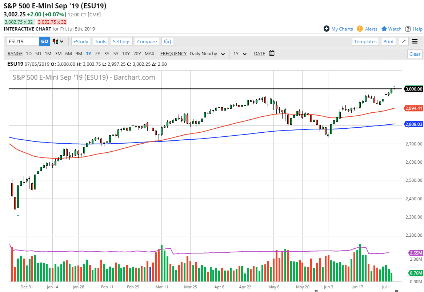The image size is (424, 292).
Task: Open chart Settings
Action: [121, 42]
